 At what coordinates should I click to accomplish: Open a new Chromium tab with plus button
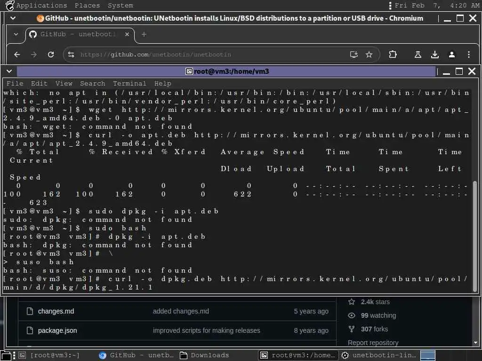pos(144,34)
